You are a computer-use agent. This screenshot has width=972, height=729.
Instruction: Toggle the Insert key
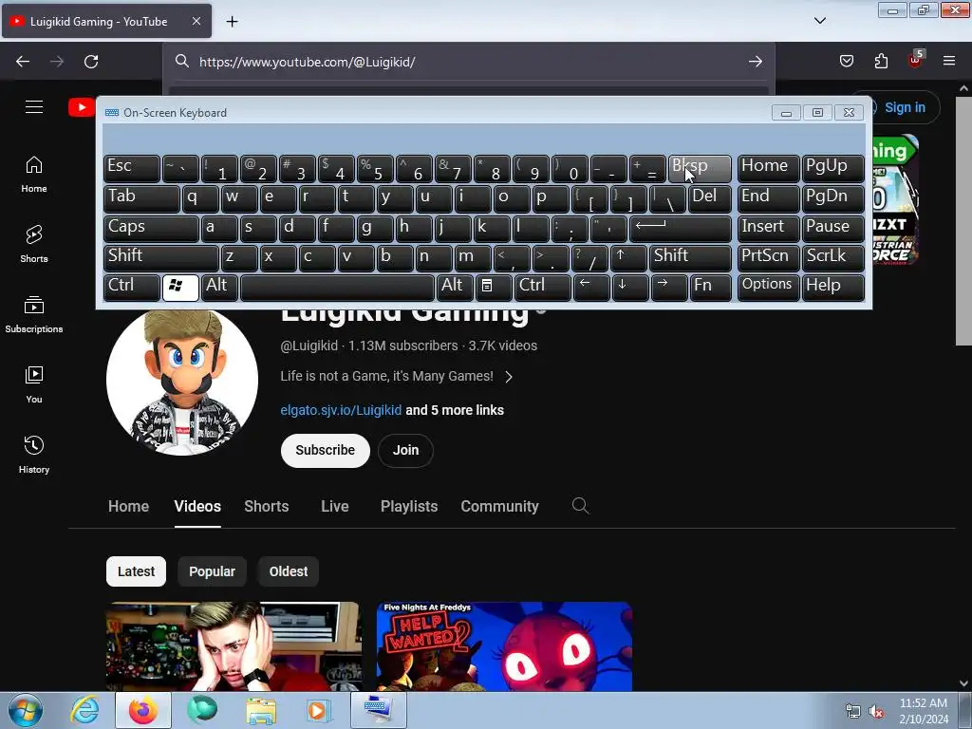[768, 228]
